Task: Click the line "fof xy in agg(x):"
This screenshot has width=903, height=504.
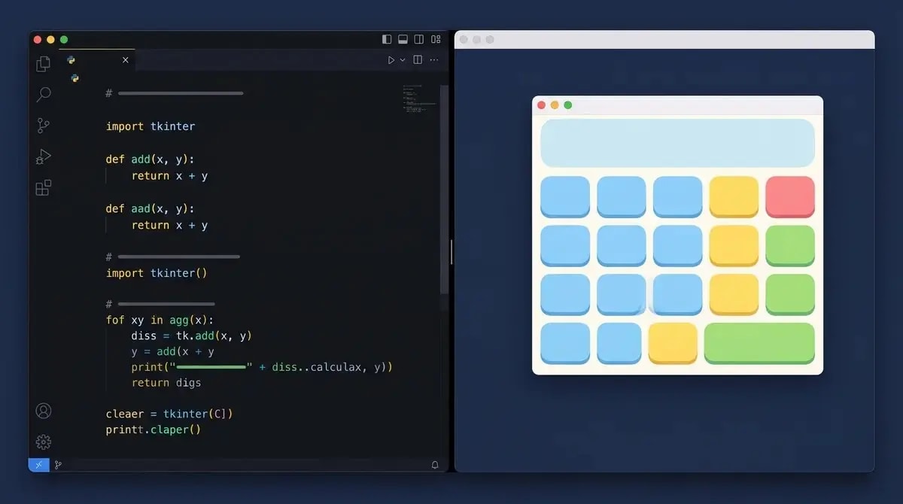Action: click(160, 320)
